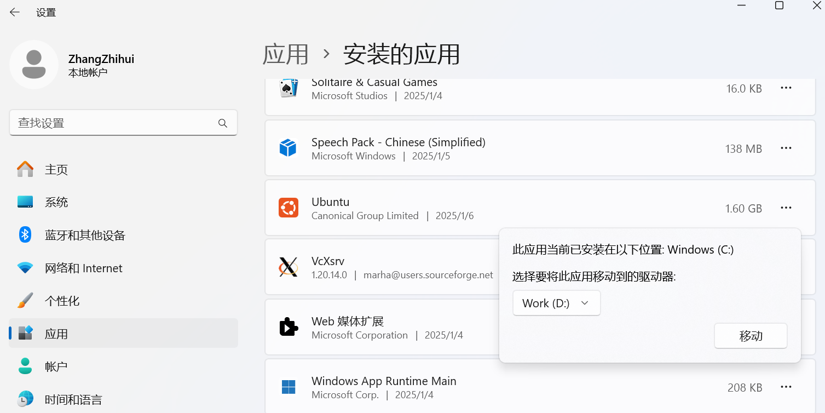
Task: Click Windows App Runtime Main name
Action: click(384, 381)
